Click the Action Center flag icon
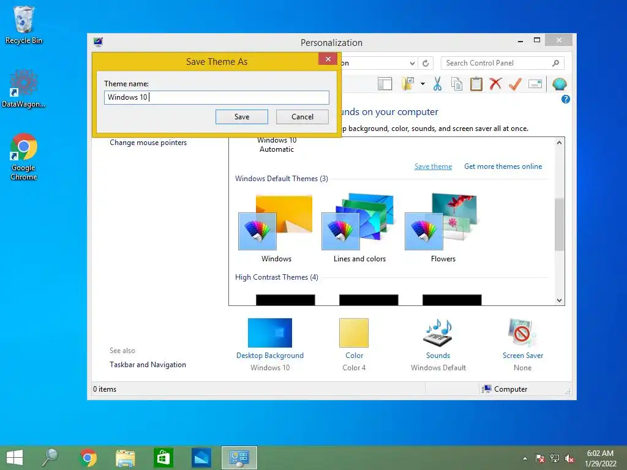The height and width of the screenshot is (470, 627). 540,458
